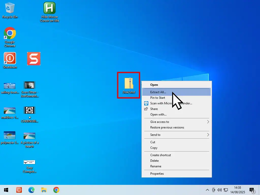Open the Recycle Bin desktop icon
This screenshot has width=260, height=195.
point(10,8)
